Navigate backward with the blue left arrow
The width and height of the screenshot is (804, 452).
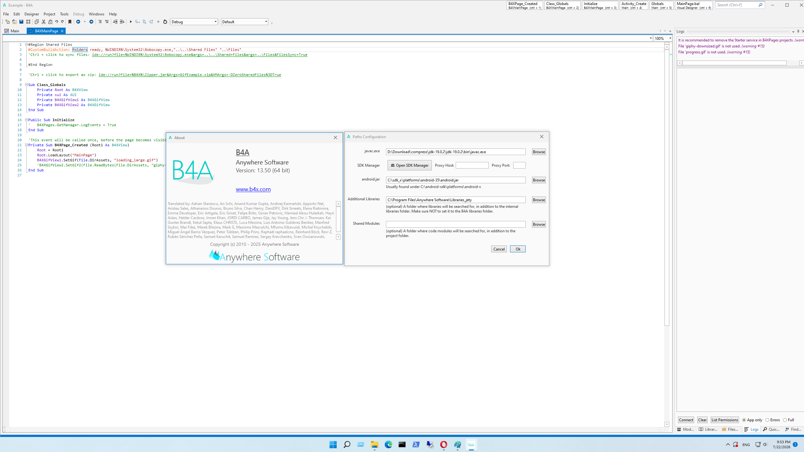click(x=78, y=22)
